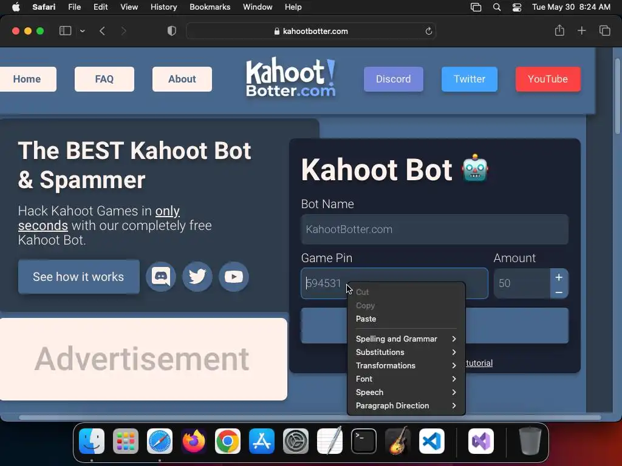Open the Apple menu

click(x=16, y=7)
